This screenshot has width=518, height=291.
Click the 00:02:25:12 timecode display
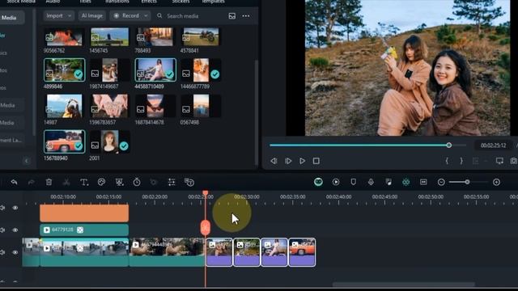pyautogui.click(x=493, y=145)
